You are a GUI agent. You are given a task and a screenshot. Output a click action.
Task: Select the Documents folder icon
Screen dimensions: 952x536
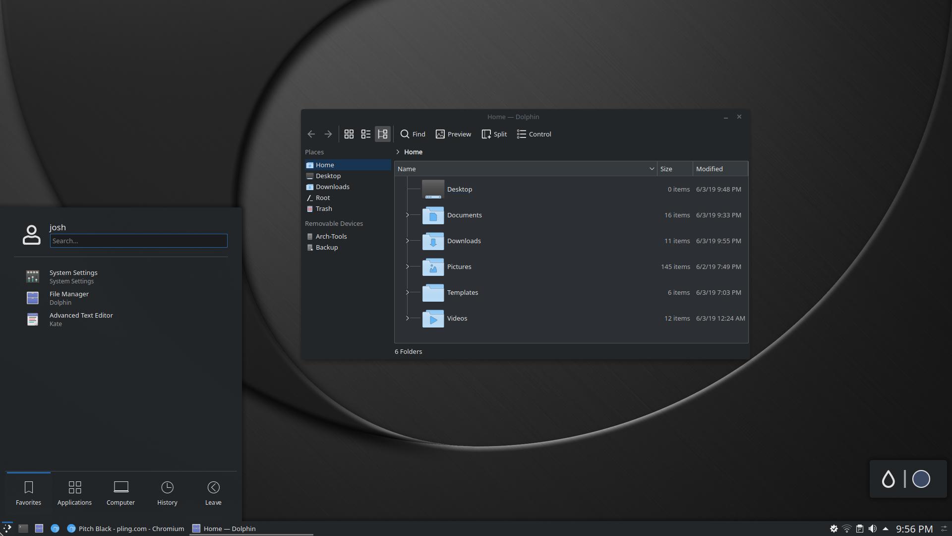coord(433,215)
